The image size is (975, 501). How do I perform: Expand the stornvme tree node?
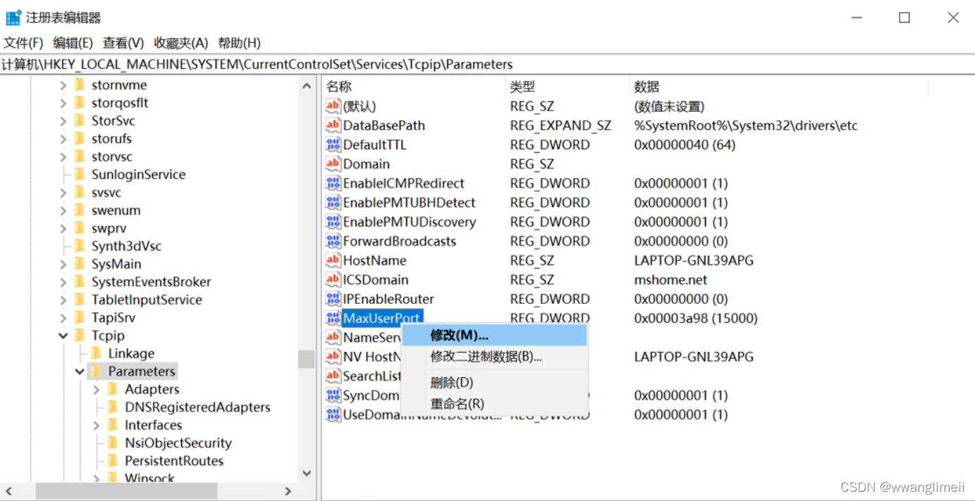click(63, 85)
